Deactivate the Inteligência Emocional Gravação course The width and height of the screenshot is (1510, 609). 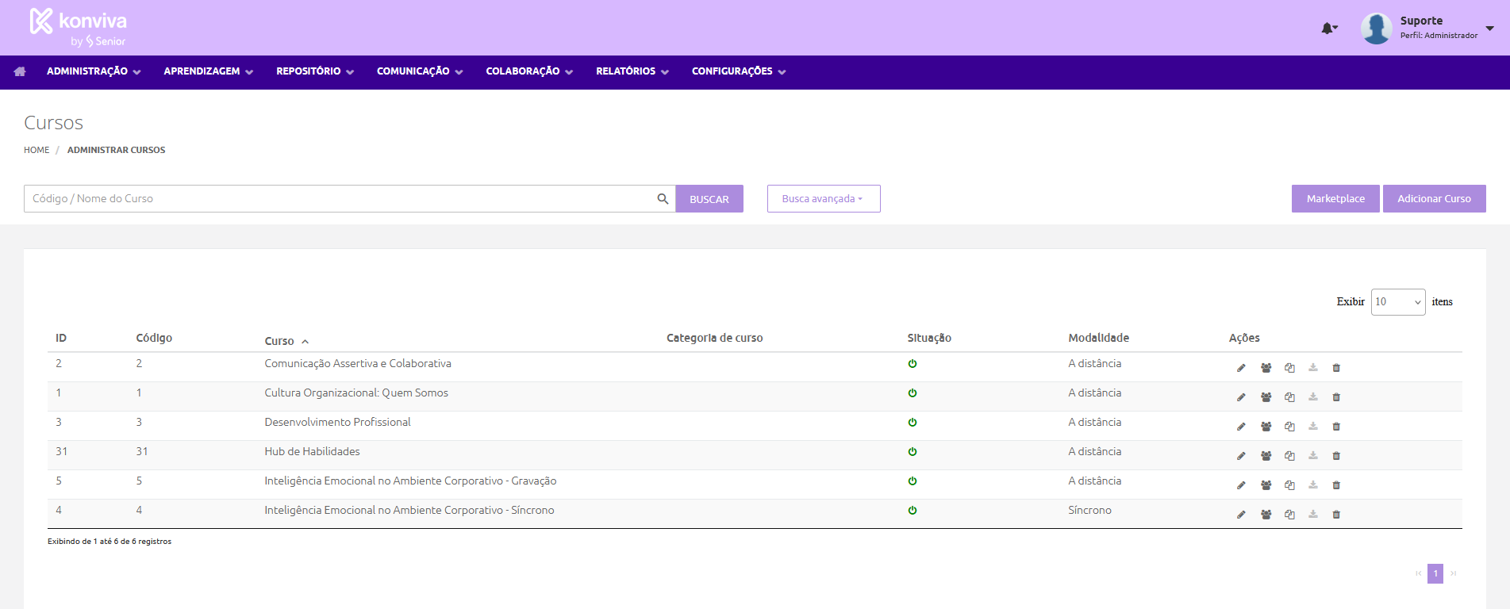click(913, 481)
